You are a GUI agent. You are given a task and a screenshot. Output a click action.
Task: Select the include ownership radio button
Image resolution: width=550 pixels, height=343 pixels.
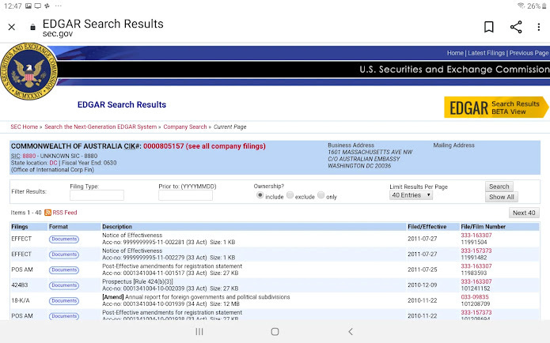click(x=260, y=195)
